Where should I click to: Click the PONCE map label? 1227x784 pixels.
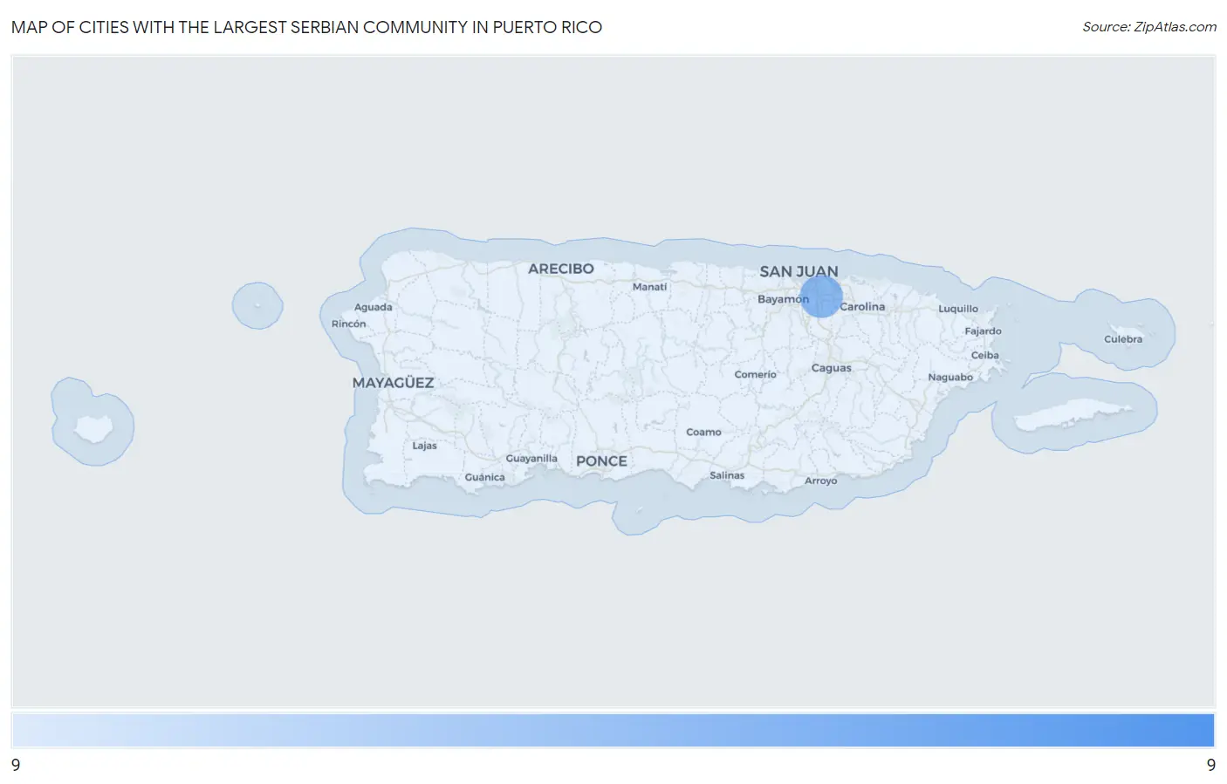pyautogui.click(x=601, y=460)
